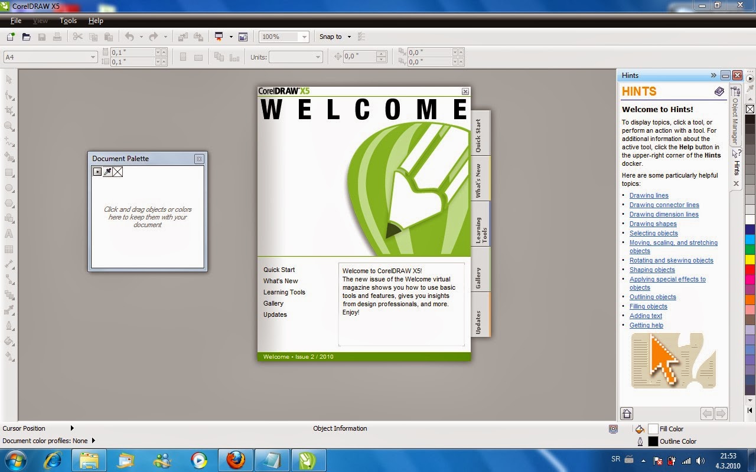Open the 'Getting help' hint link
The height and width of the screenshot is (472, 756).
coord(646,325)
